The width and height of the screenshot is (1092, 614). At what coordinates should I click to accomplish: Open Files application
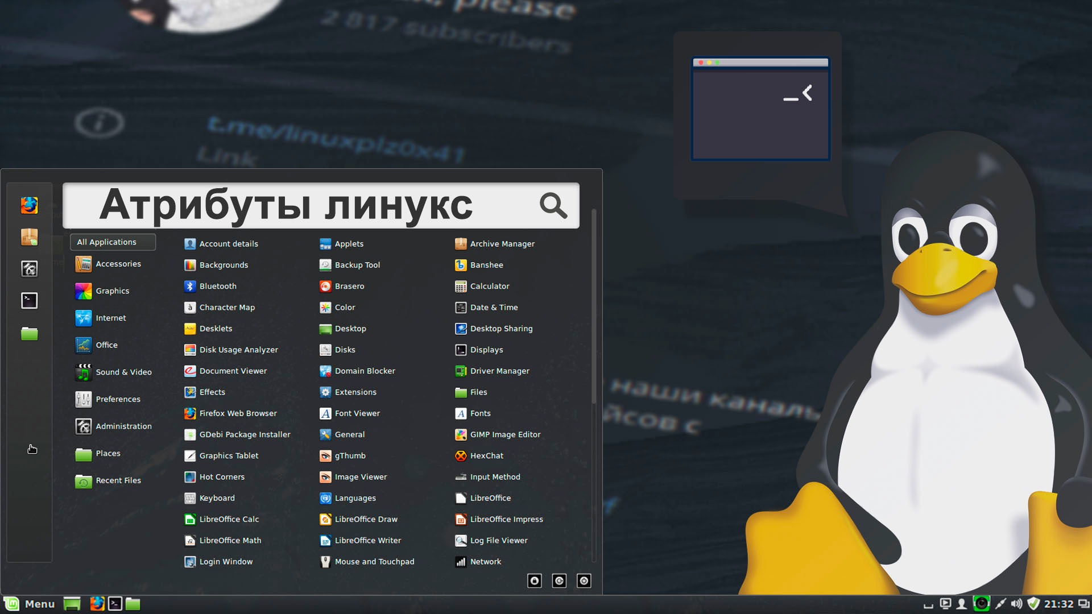pyautogui.click(x=478, y=392)
